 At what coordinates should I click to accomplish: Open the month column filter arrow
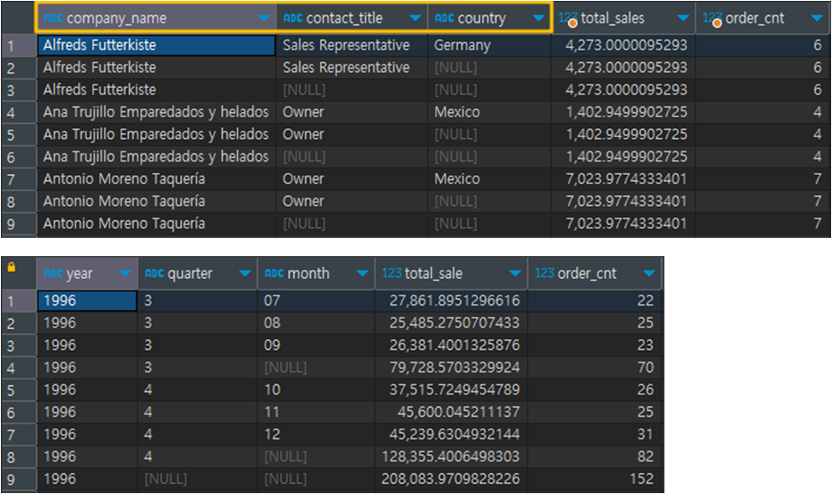pos(363,274)
